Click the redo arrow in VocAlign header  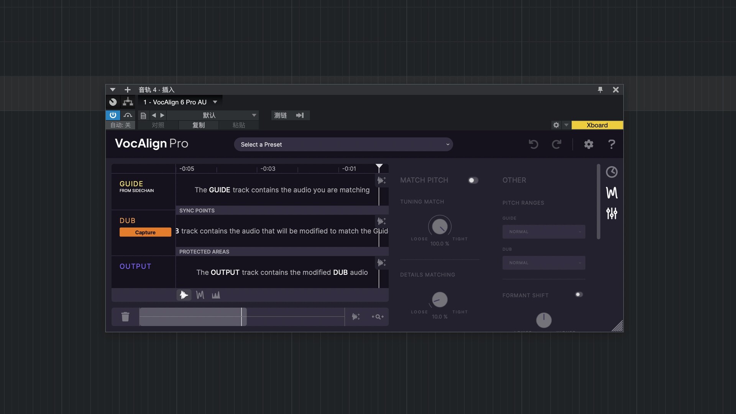556,144
